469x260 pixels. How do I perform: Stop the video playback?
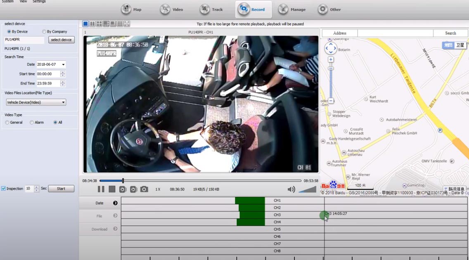(x=112, y=189)
